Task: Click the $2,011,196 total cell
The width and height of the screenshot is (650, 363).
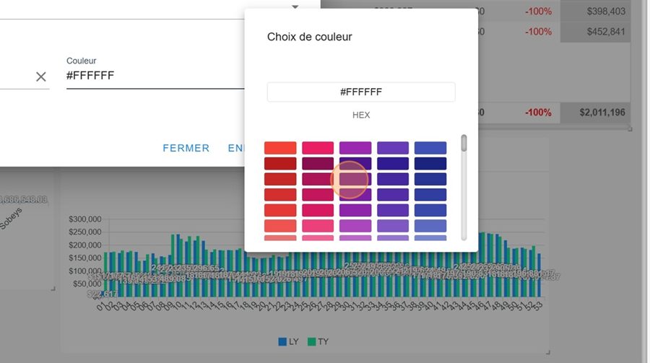Action: tap(602, 113)
